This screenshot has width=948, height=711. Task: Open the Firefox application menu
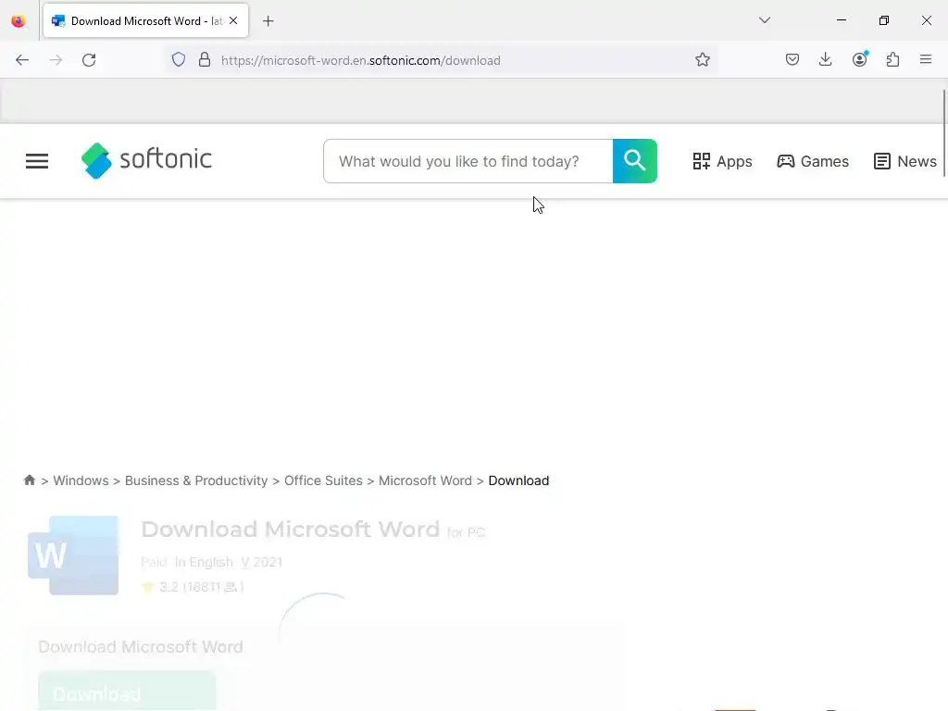(926, 60)
